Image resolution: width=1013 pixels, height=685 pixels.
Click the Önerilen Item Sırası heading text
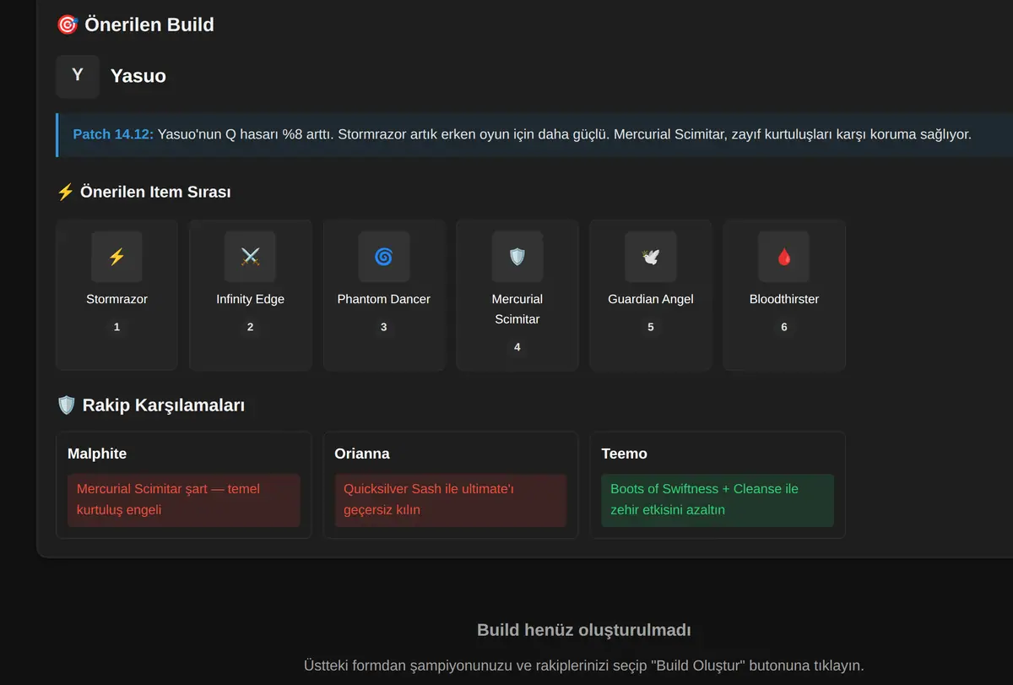coord(155,192)
